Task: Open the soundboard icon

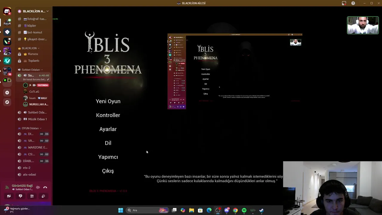Action: [43, 196]
